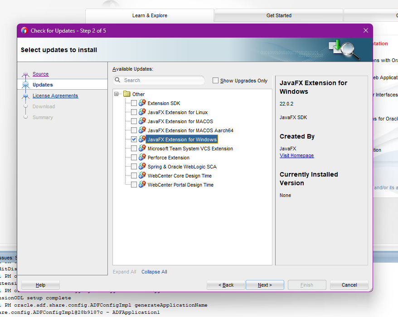Enable Show Upgrades Only checkbox
398x317 pixels.
point(216,81)
